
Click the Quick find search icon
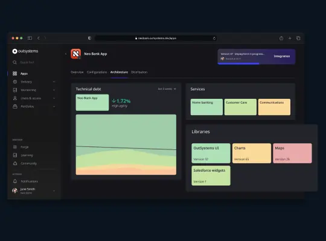coord(14,62)
